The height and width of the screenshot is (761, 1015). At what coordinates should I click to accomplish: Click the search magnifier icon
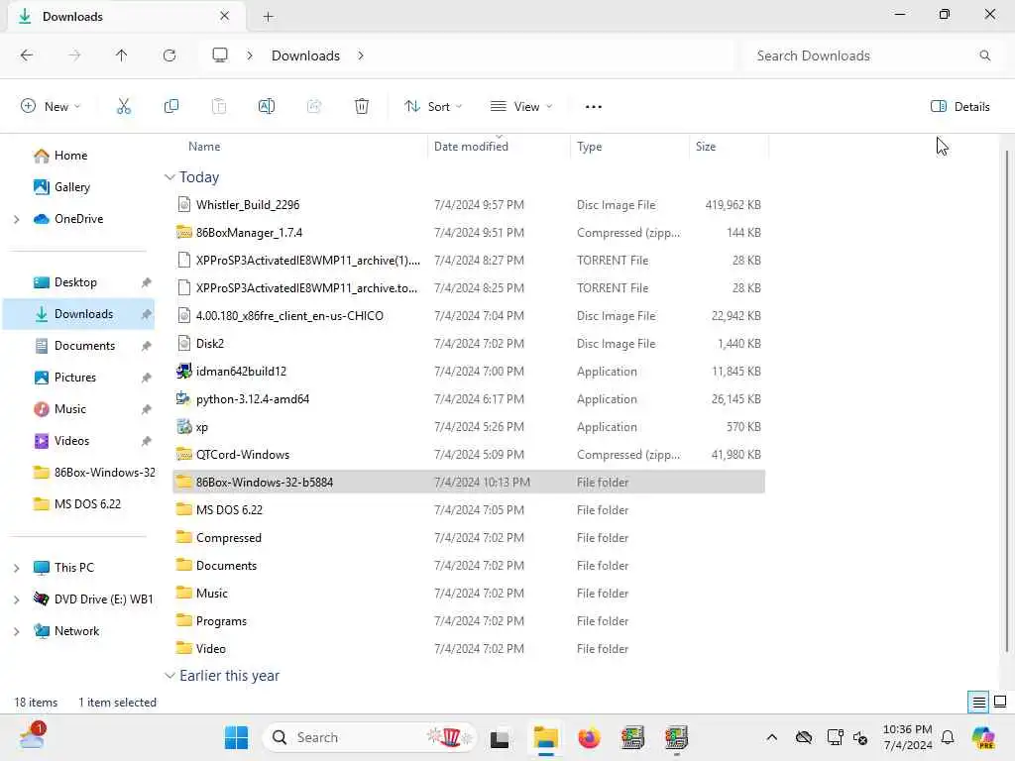point(984,55)
